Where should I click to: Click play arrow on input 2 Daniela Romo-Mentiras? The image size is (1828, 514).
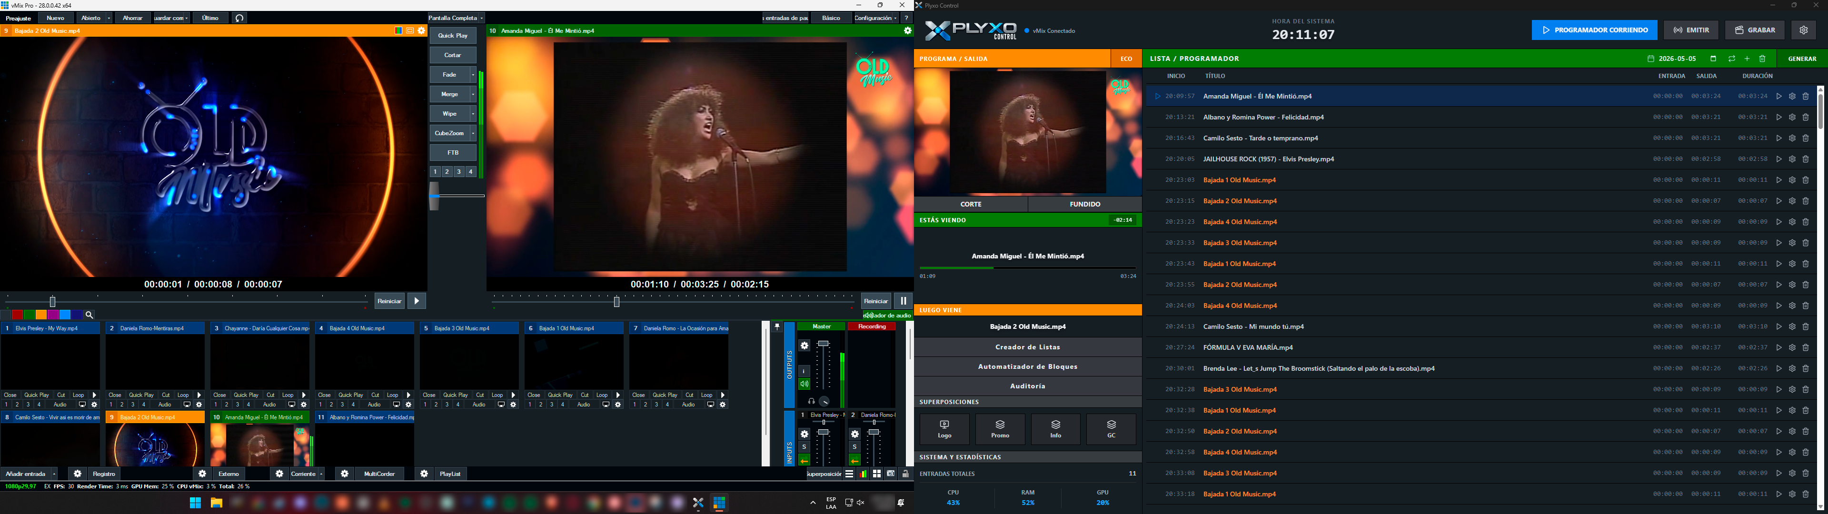click(199, 395)
